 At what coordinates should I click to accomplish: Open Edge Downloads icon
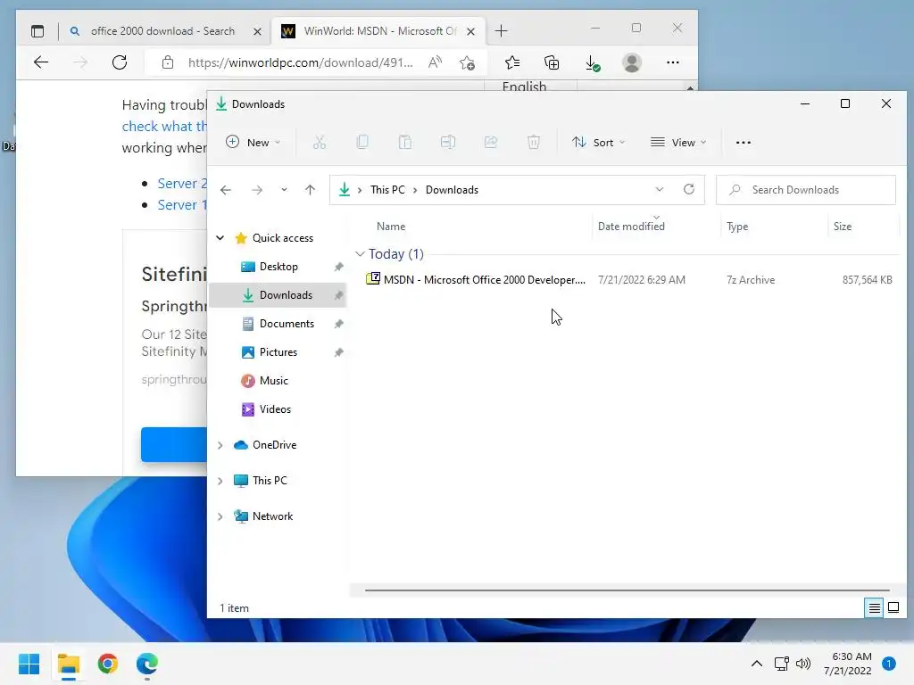point(592,62)
